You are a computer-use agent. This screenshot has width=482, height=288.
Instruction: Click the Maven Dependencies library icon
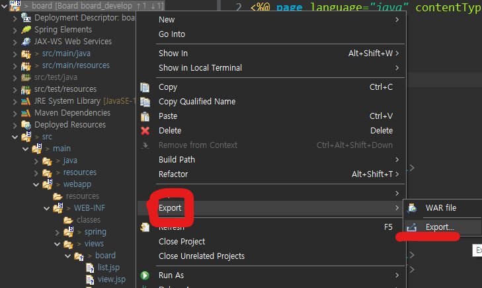(x=26, y=113)
